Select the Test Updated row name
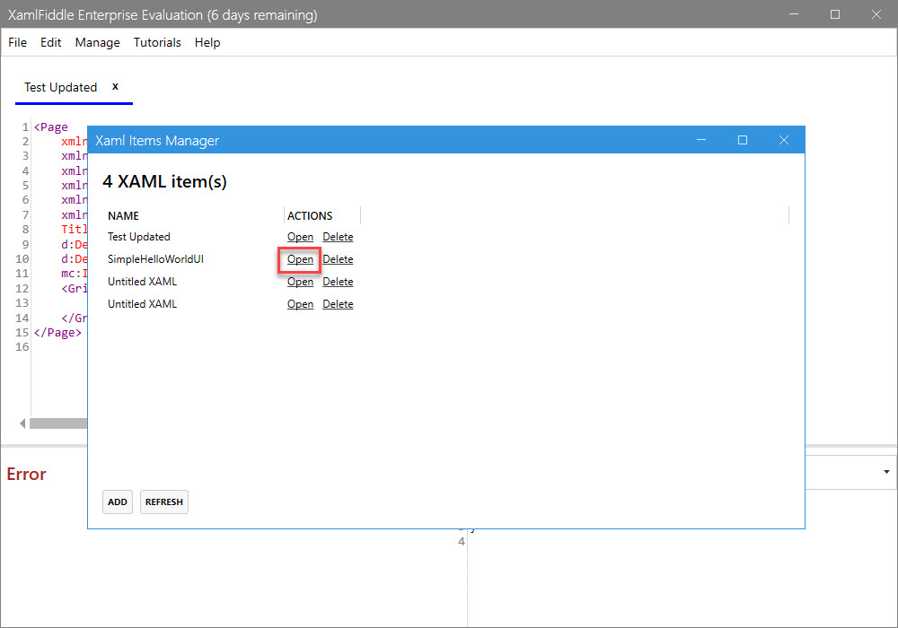Screen dimensions: 898x628 tap(138, 237)
